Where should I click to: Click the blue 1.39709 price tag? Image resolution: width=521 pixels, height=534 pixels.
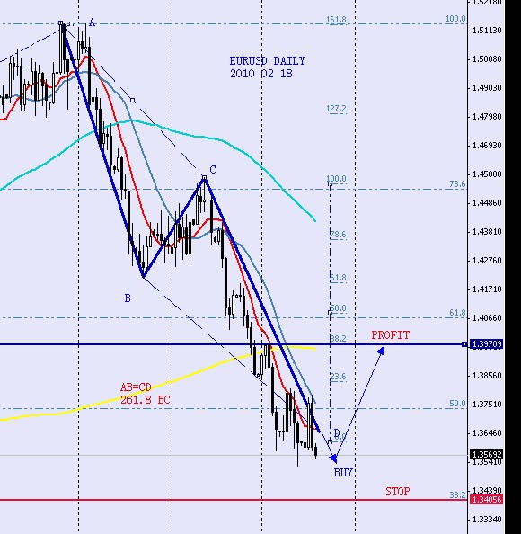coord(486,344)
